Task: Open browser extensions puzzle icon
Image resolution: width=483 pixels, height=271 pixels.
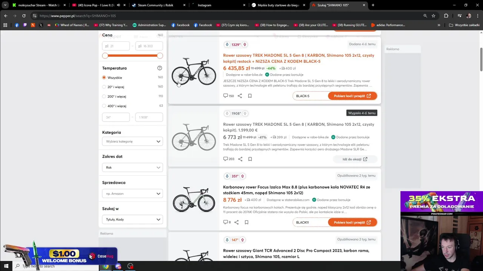Action: [x=446, y=16]
